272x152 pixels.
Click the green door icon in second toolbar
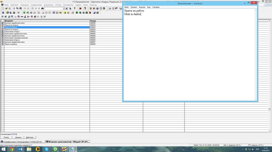(24, 13)
